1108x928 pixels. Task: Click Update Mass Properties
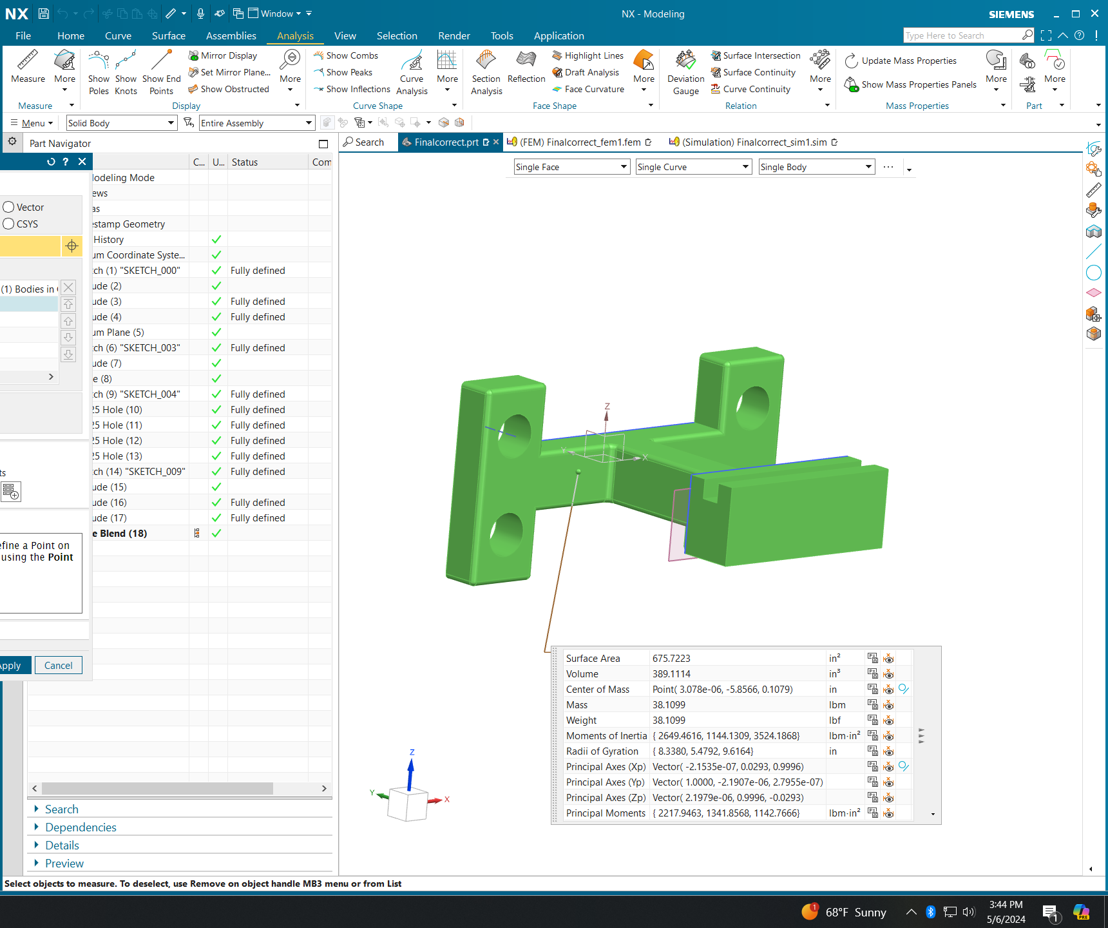[908, 60]
